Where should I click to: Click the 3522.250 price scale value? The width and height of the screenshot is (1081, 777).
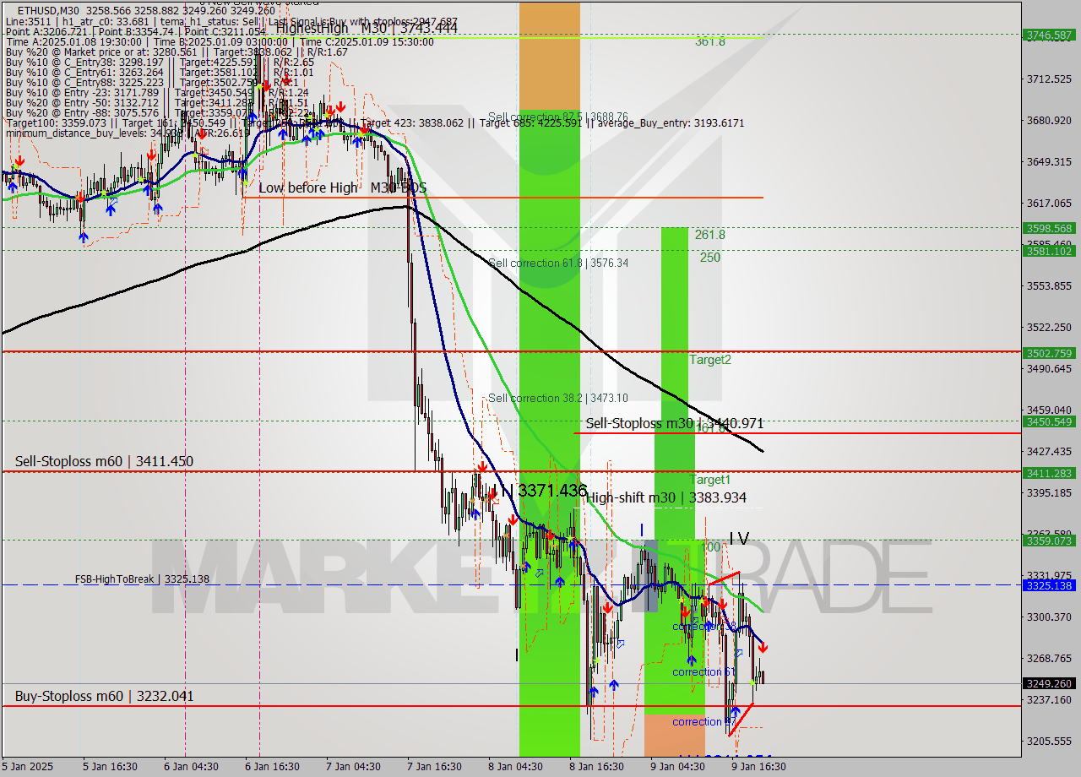tap(1050, 327)
